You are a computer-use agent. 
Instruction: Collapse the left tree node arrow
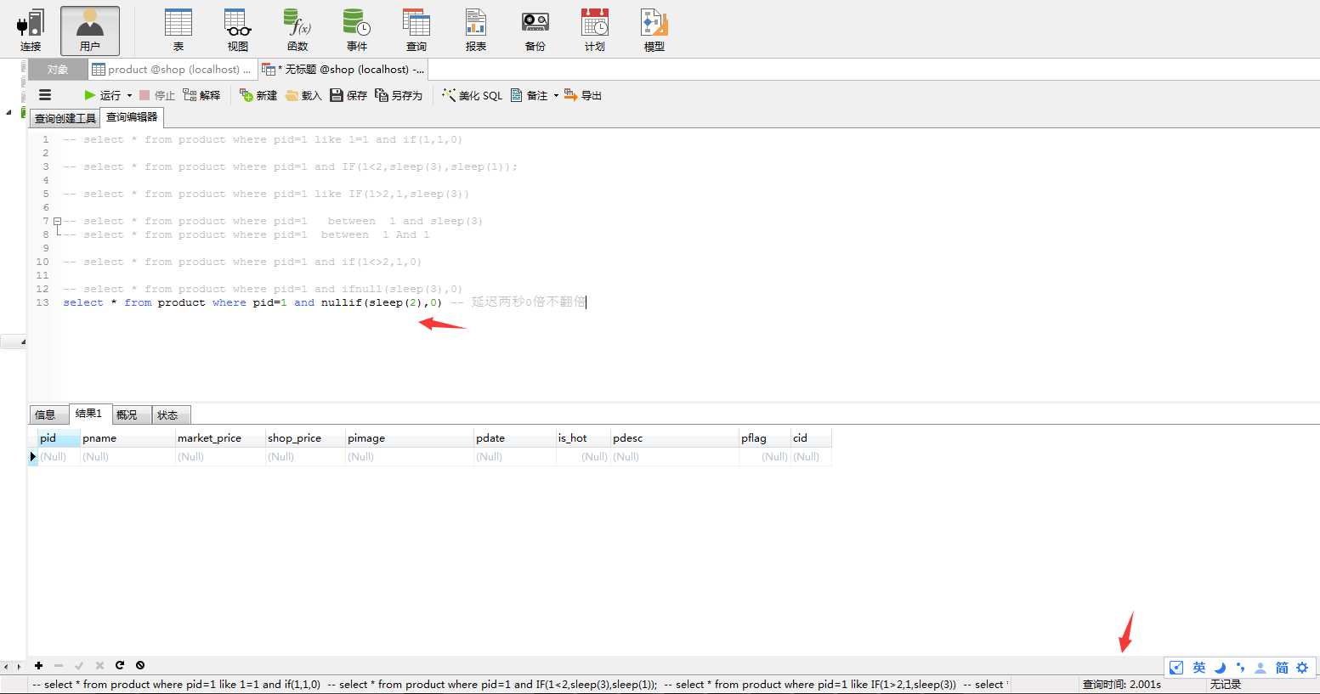pyautogui.click(x=8, y=112)
